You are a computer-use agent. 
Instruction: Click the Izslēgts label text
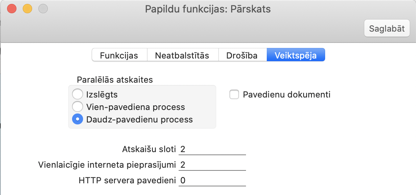click(x=102, y=94)
